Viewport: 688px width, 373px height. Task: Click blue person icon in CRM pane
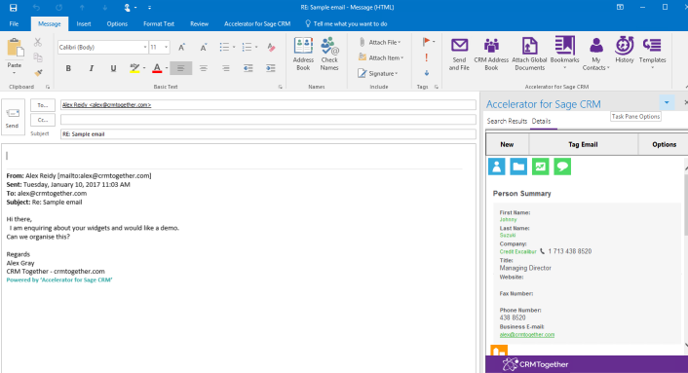(x=497, y=167)
